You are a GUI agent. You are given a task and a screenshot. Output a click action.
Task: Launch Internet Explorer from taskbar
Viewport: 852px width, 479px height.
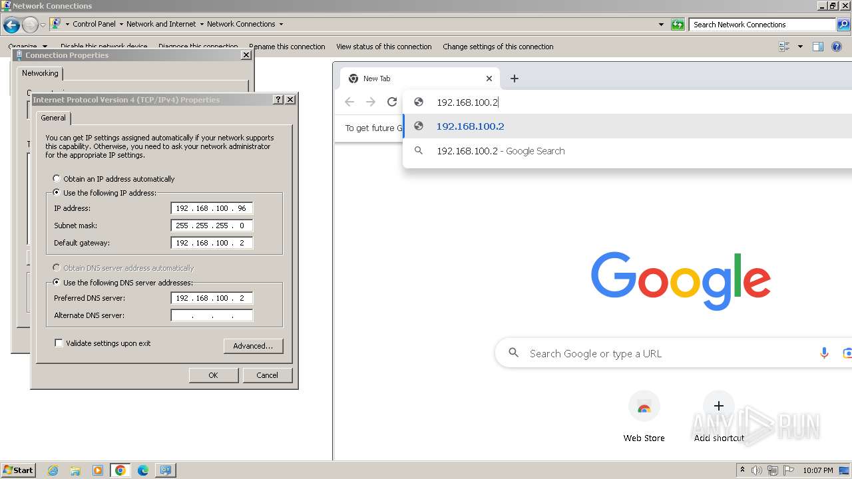point(53,470)
